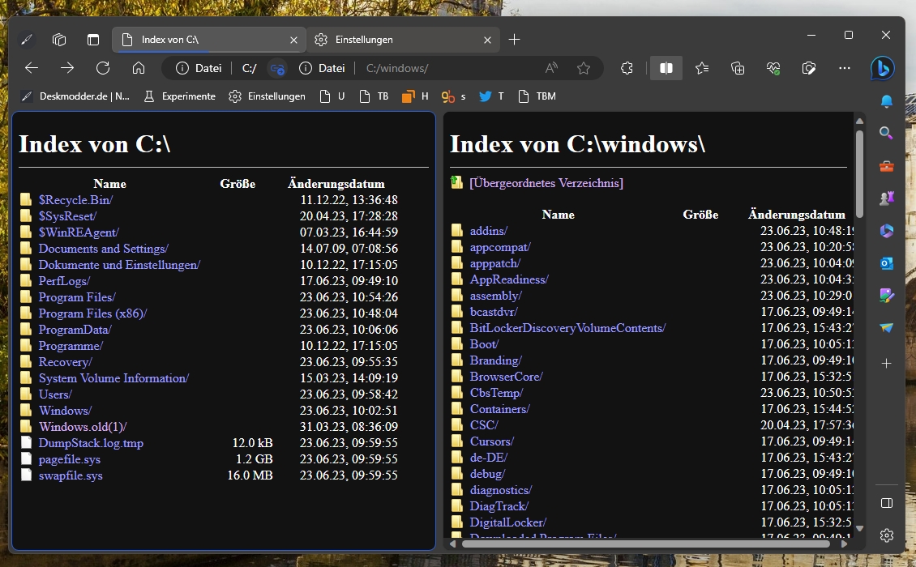Open the vertical tabs toggle icon
Screen dimensions: 916x567
pos(93,40)
